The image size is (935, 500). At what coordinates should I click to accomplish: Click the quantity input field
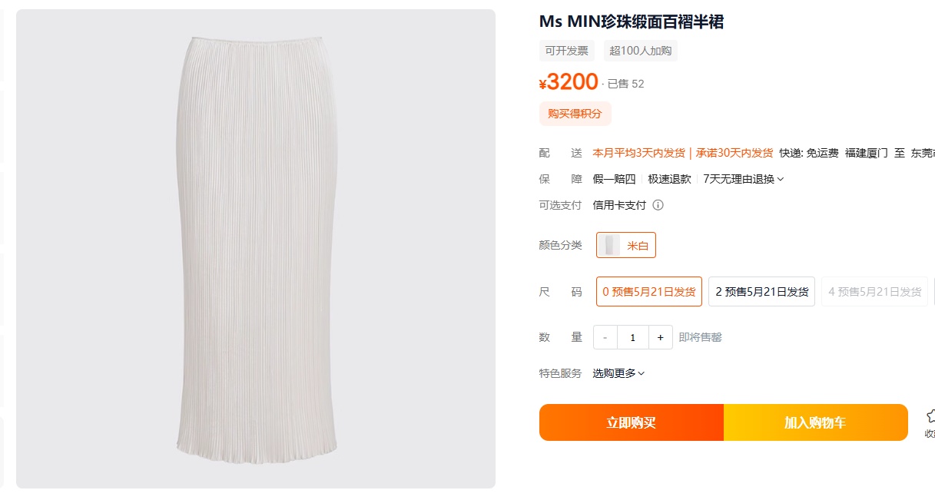point(633,337)
